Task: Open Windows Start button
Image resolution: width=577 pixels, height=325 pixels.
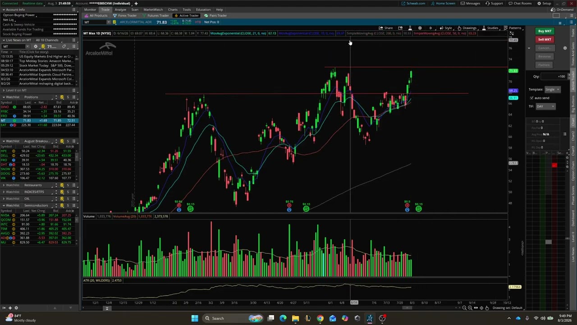Action: pos(195,318)
